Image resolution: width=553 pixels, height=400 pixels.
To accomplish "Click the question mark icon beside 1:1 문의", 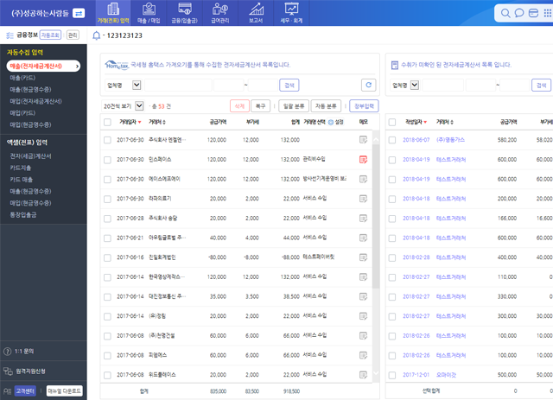I will click(x=7, y=352).
